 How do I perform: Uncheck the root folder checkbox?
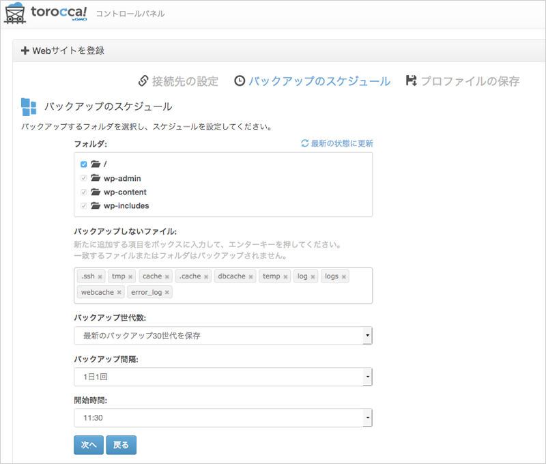point(83,164)
